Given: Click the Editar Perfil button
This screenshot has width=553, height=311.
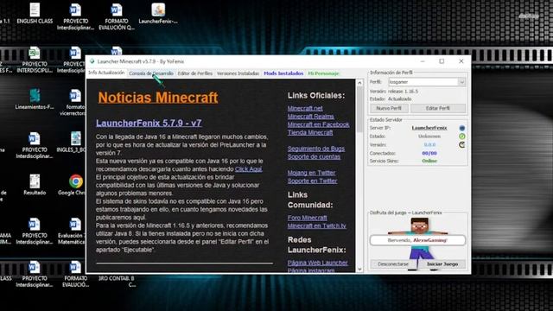Looking at the screenshot, I should click(x=438, y=108).
